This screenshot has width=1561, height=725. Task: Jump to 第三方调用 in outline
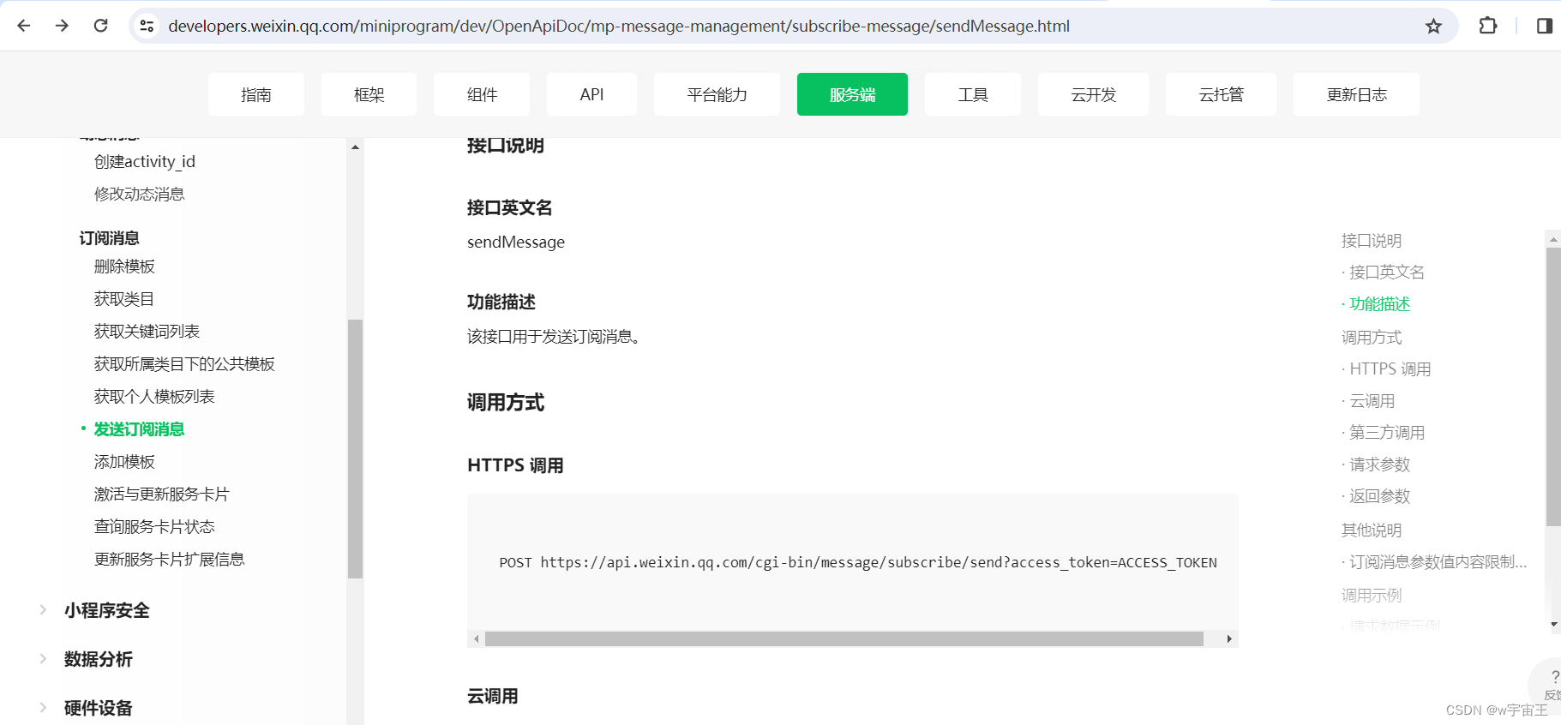point(1387,433)
